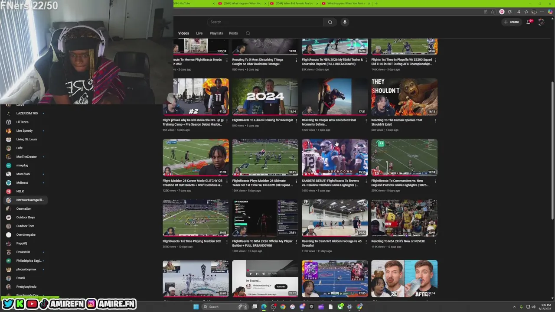Image resolution: width=555 pixels, height=312 pixels.
Task: Open options for Cash 5v5 Hidden Footage video
Action: click(x=366, y=242)
